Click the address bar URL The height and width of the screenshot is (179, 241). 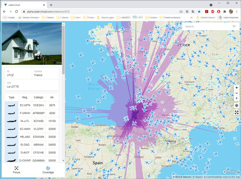[x=48, y=11]
